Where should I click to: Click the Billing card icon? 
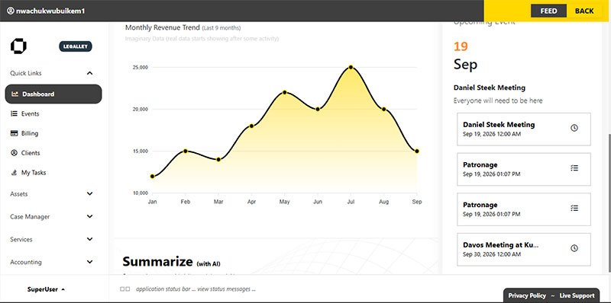[x=15, y=133]
